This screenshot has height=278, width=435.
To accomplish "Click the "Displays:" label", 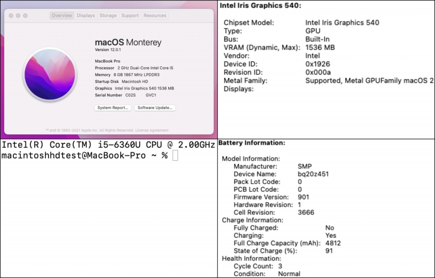I will click(239, 89).
